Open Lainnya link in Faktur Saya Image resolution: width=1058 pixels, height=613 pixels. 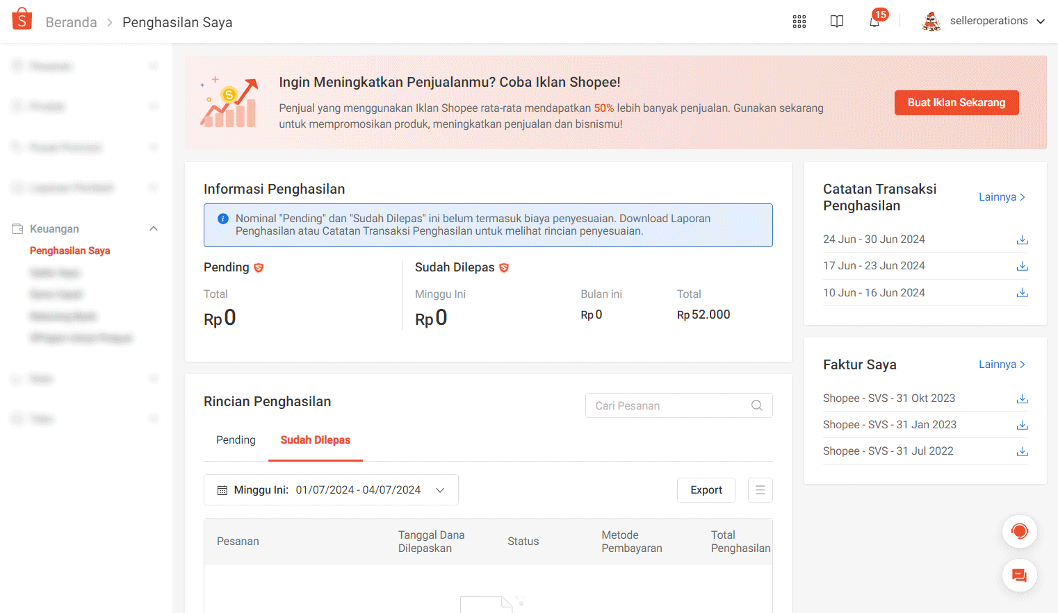1001,364
